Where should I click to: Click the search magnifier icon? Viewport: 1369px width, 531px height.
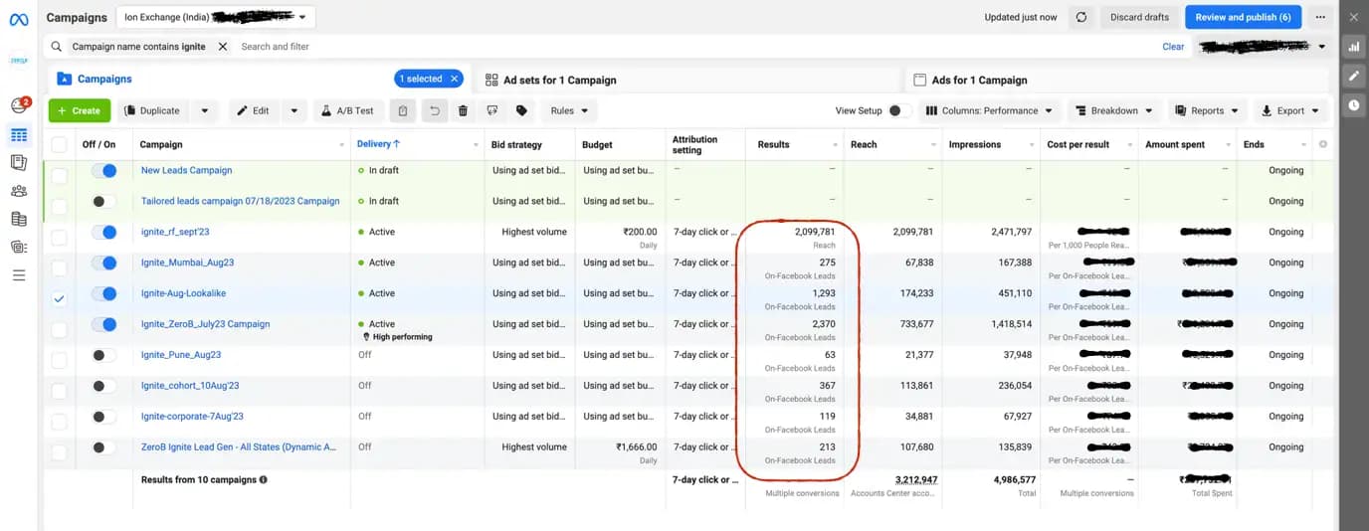point(59,47)
